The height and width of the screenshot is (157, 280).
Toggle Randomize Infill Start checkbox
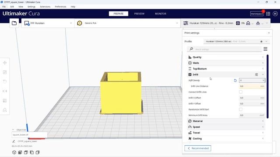241,109
